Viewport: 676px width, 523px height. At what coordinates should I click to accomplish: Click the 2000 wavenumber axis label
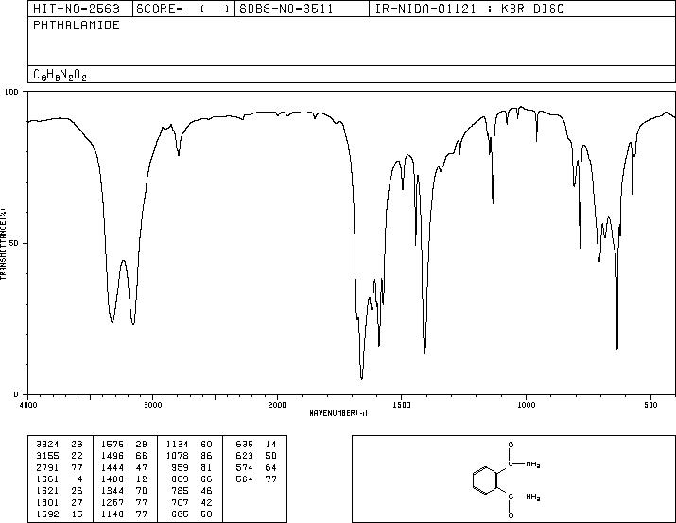(277, 405)
